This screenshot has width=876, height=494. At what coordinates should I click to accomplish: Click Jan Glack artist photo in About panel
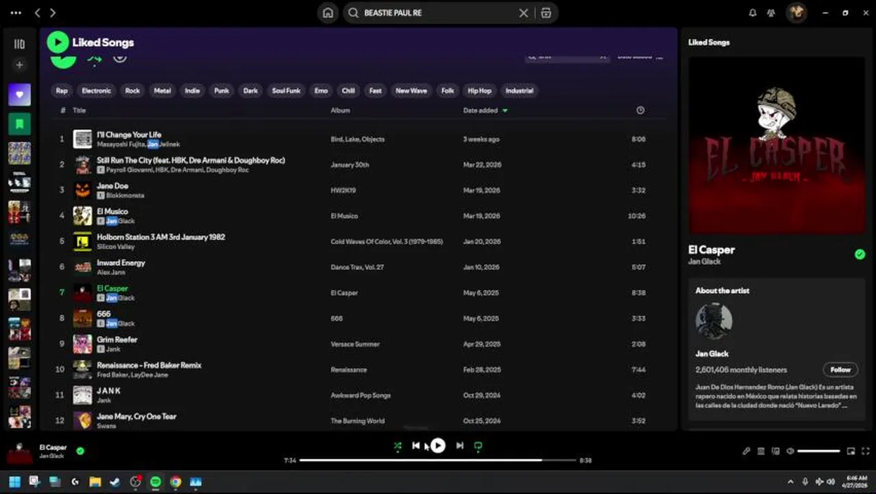[x=714, y=321]
